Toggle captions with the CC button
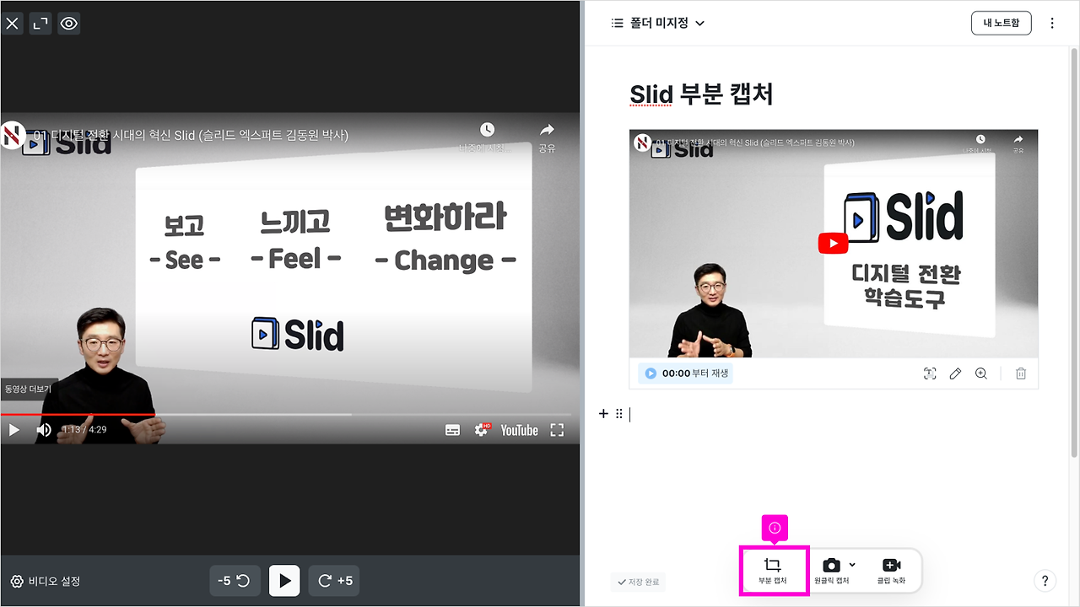 click(x=452, y=430)
